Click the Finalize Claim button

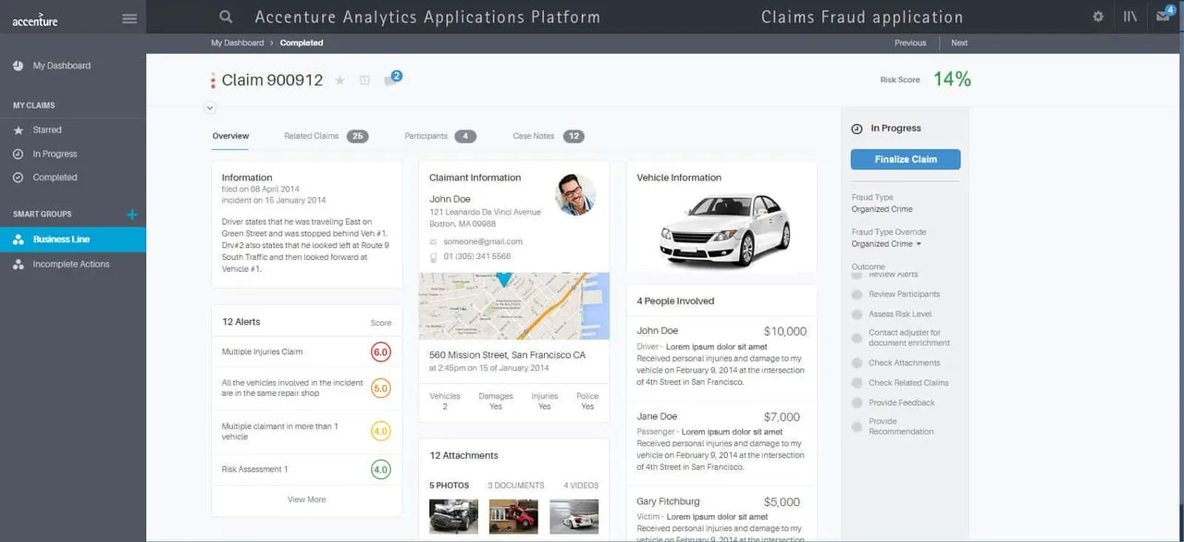(x=906, y=159)
